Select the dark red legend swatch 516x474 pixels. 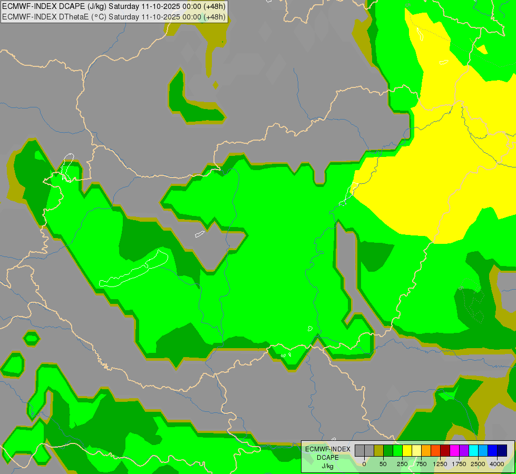[445, 450]
